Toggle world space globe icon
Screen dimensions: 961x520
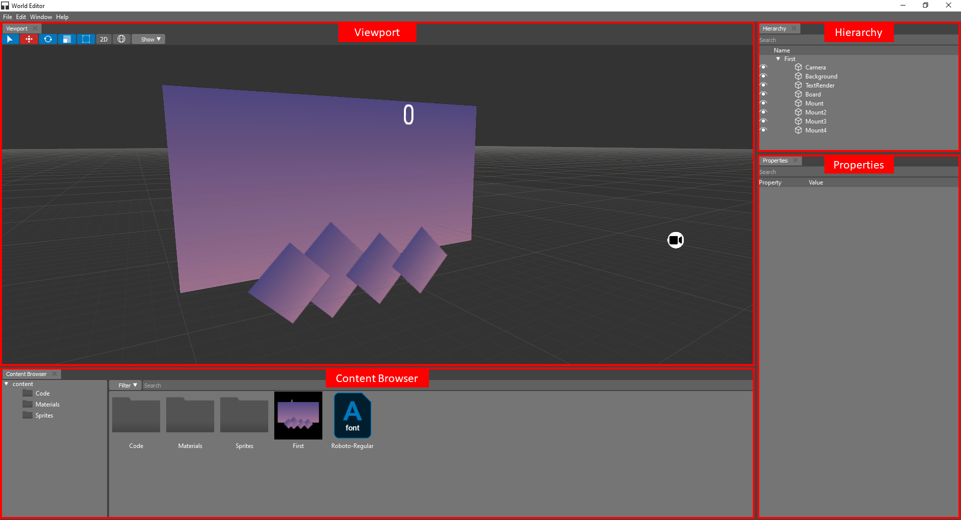click(x=121, y=39)
